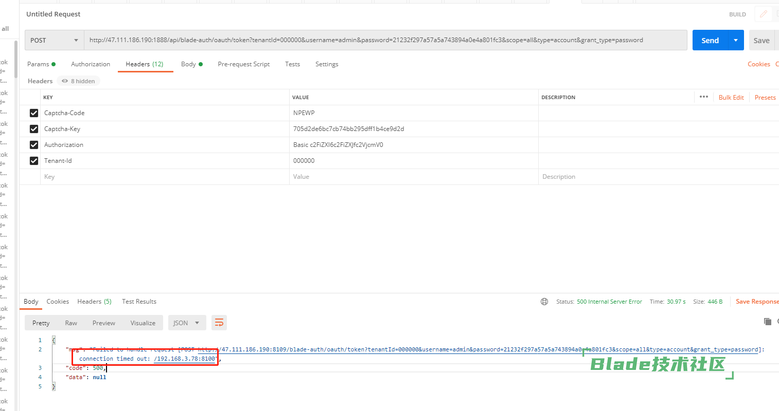
Task: Click the KEY column header
Action: pos(48,97)
